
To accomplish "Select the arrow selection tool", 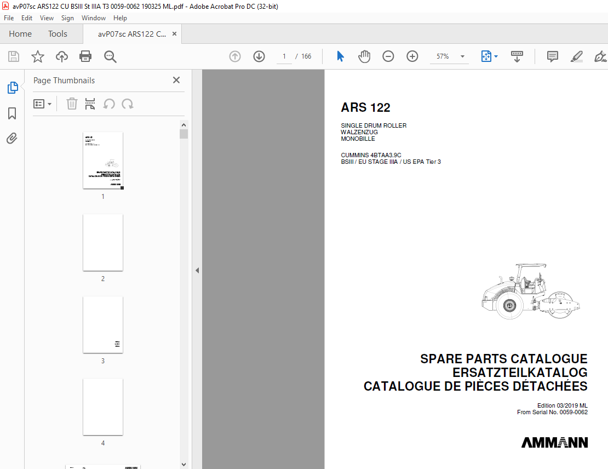I will pos(341,56).
